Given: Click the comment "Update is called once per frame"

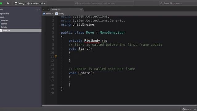Looking at the screenshot, I should coord(102,69).
